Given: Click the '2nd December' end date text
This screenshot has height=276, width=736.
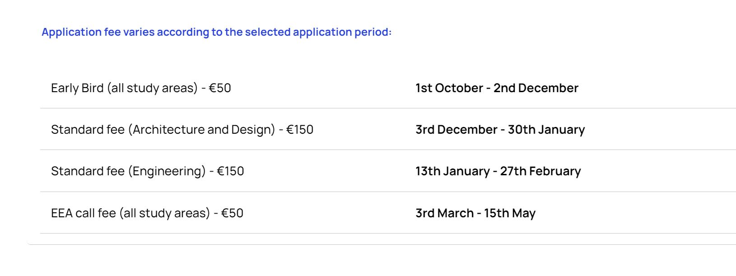Looking at the screenshot, I should click(536, 88).
